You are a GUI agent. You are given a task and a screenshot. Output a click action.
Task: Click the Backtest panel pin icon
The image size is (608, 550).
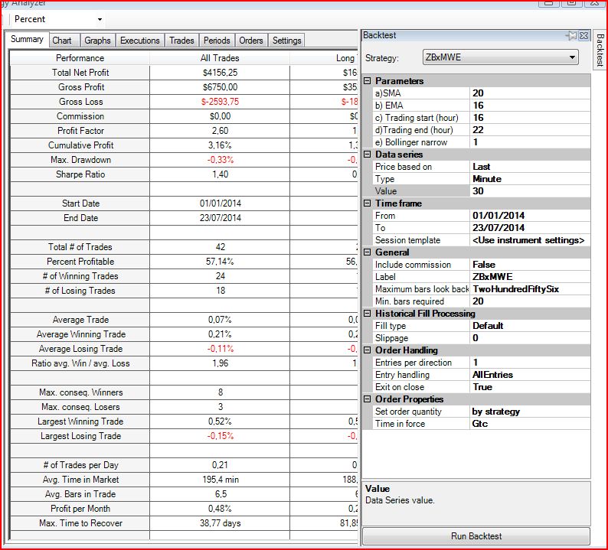(x=571, y=36)
